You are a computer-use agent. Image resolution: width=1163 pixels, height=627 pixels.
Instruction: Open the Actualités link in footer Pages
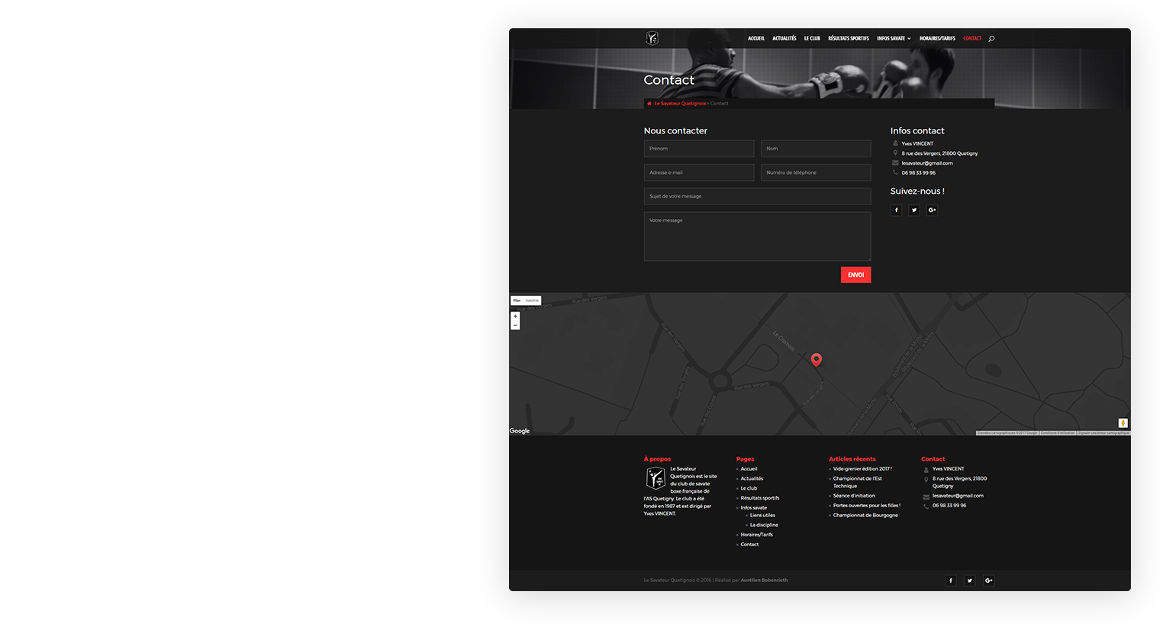click(x=752, y=479)
